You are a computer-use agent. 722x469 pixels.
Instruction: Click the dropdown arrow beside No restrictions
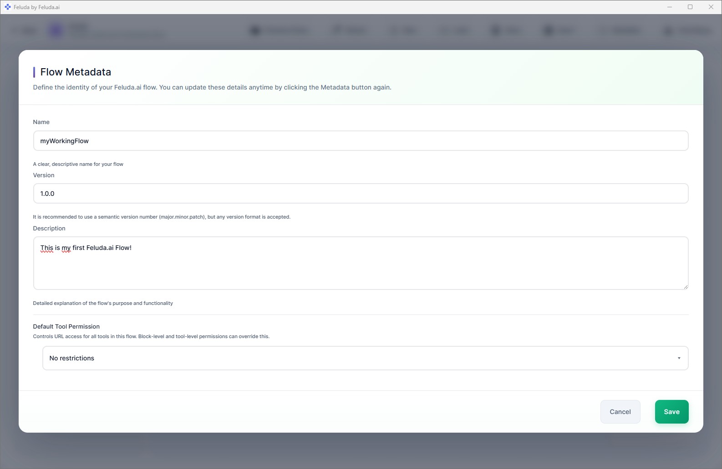point(679,358)
